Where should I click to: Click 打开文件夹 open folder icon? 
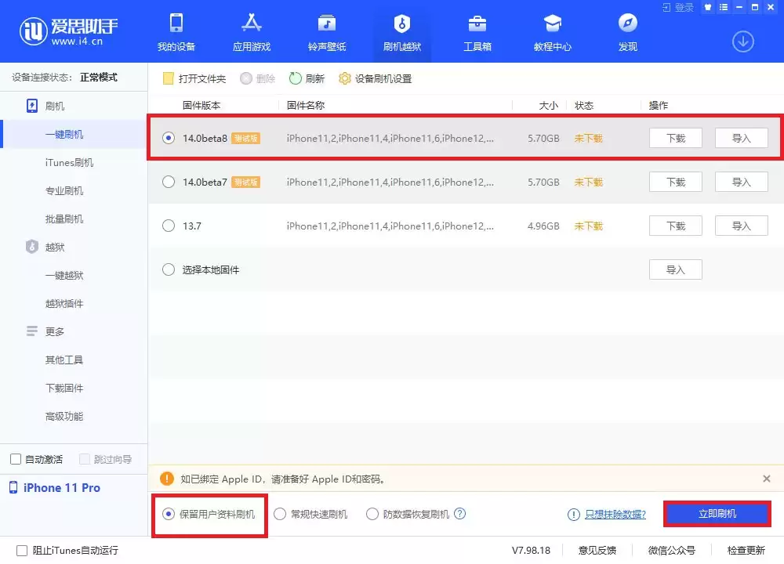click(168, 78)
